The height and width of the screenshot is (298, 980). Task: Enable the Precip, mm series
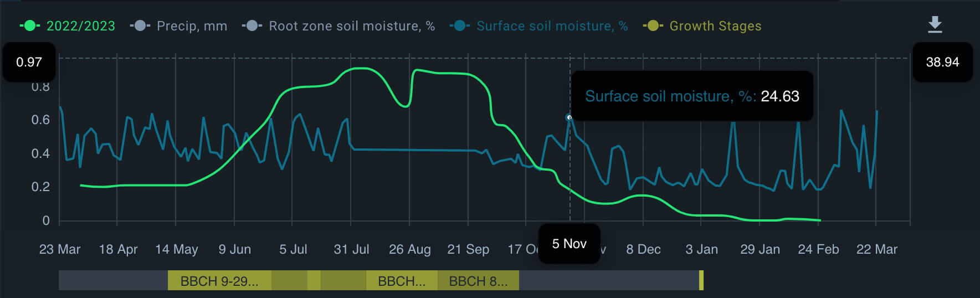click(x=178, y=26)
